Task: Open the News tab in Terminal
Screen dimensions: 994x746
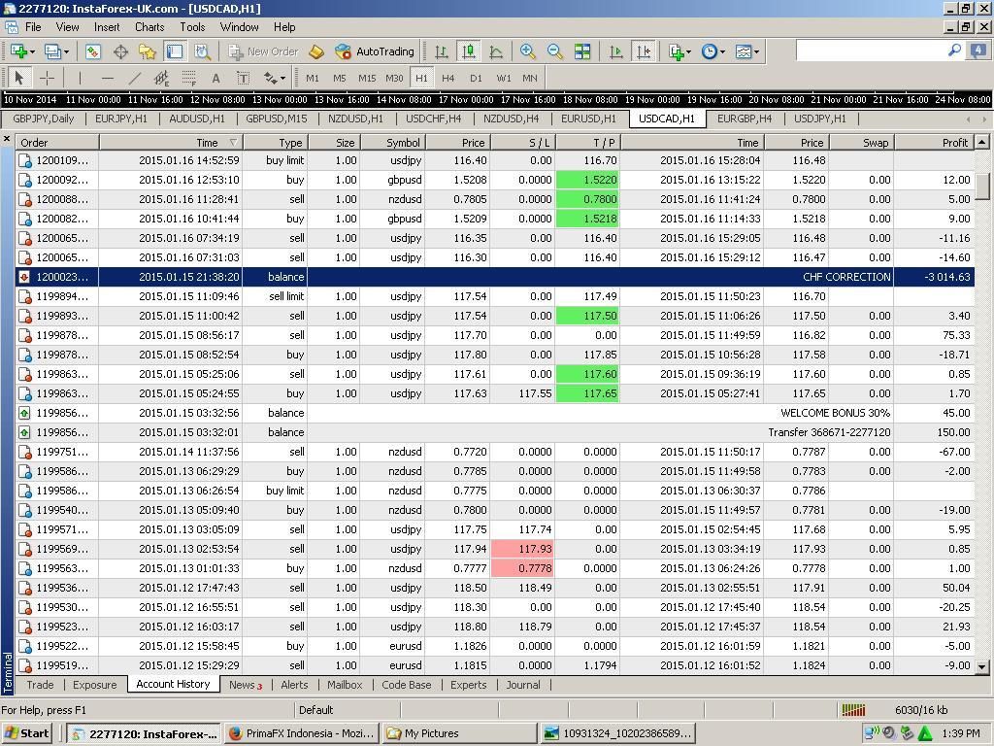Action: tap(246, 685)
